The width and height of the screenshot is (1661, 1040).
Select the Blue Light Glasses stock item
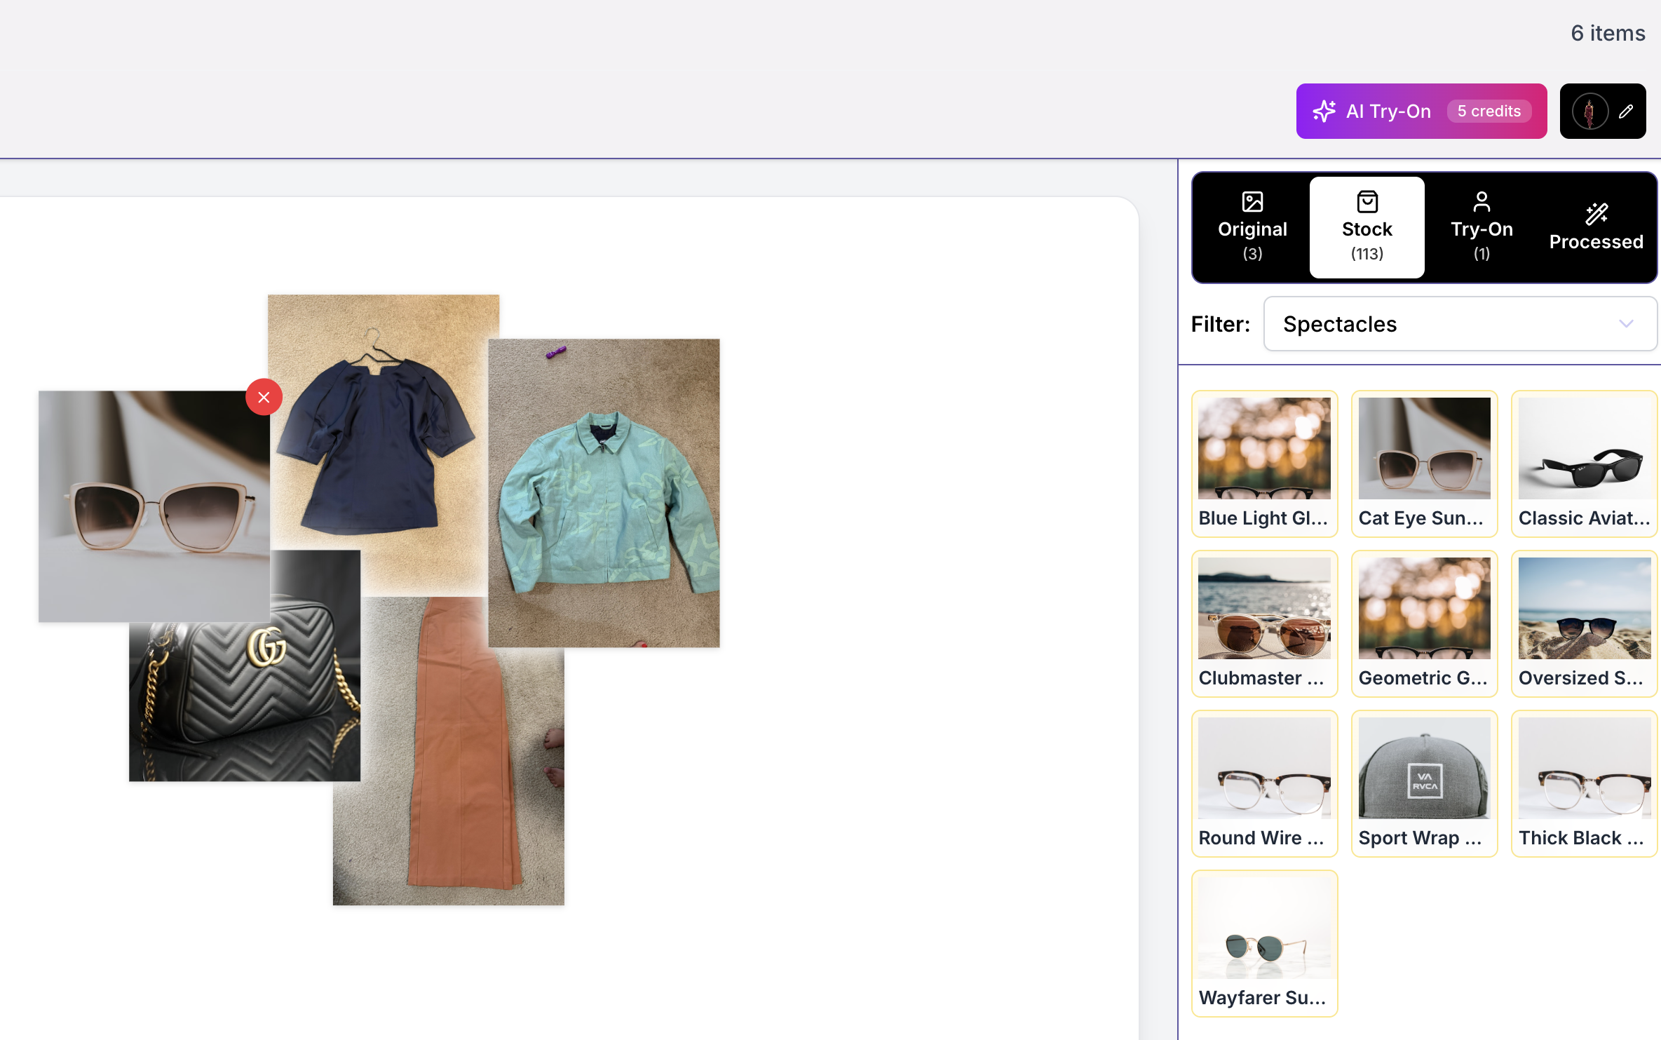point(1264,464)
